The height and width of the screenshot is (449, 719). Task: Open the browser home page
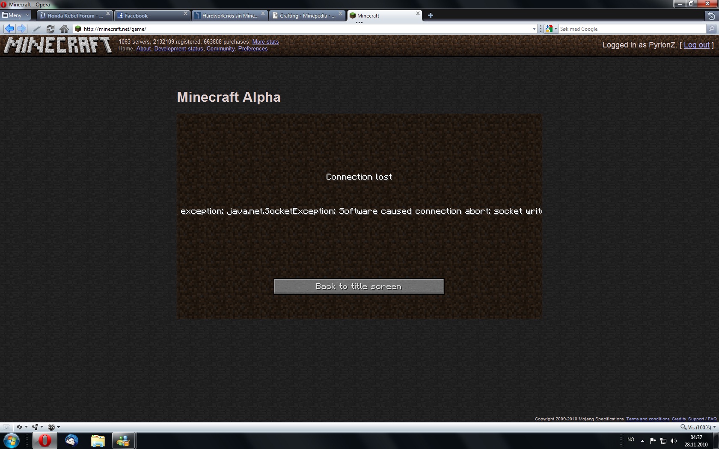(x=64, y=29)
